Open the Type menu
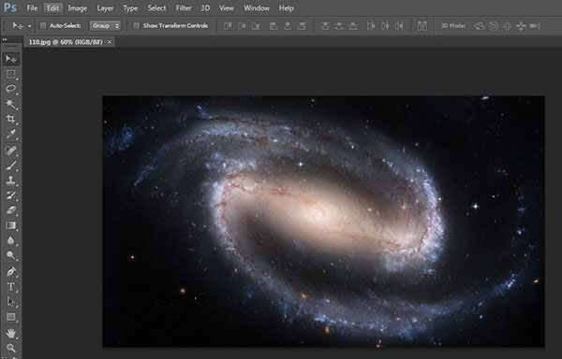Screen dimensions: 562x359 (130, 7)
